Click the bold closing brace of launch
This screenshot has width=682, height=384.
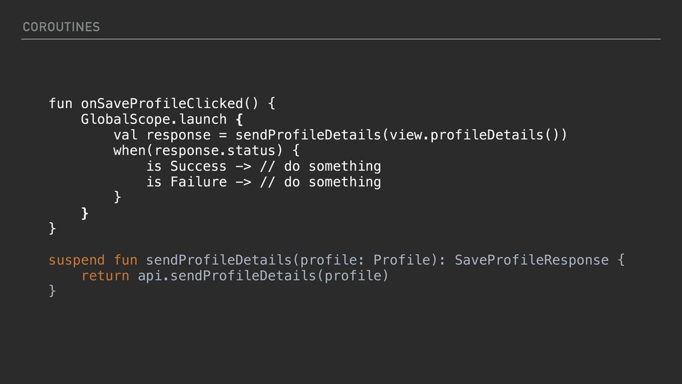pos(85,213)
